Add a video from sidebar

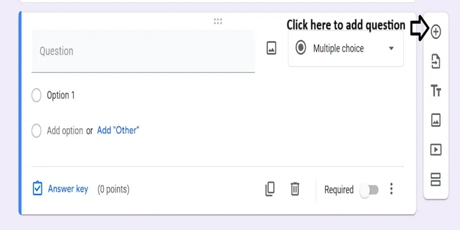click(436, 150)
